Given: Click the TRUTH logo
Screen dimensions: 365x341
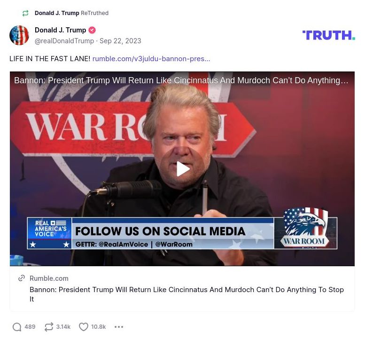Looking at the screenshot, I should 329,35.
